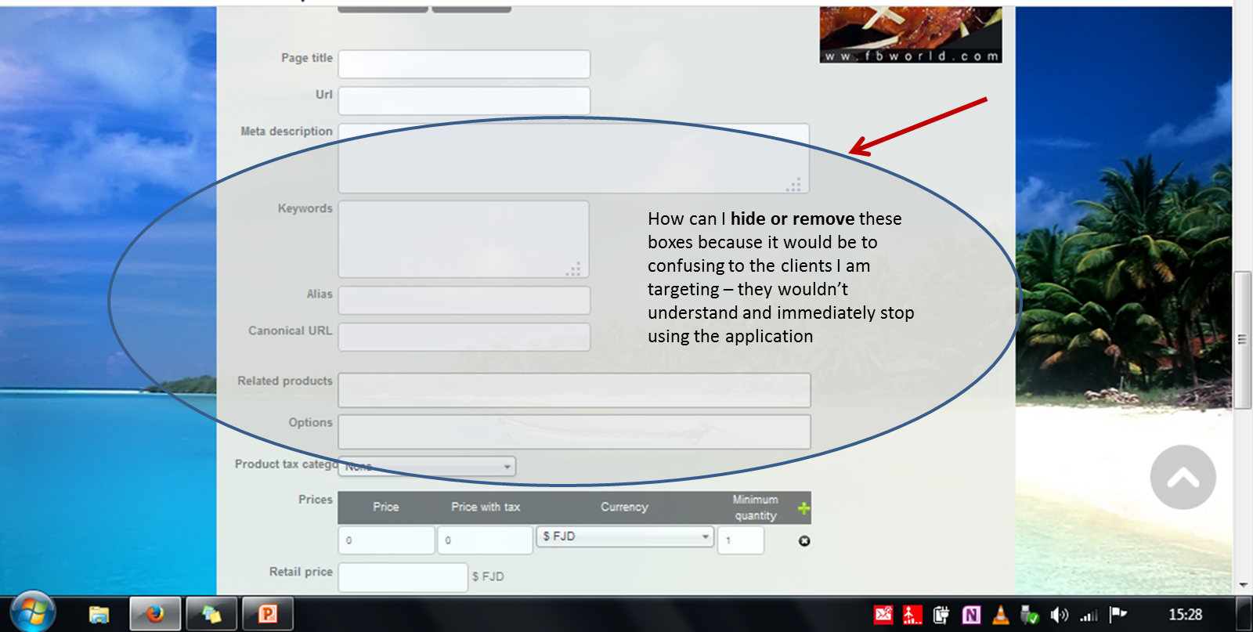Open the volume speaker control
Image resolution: width=1253 pixels, height=632 pixels.
[1059, 615]
